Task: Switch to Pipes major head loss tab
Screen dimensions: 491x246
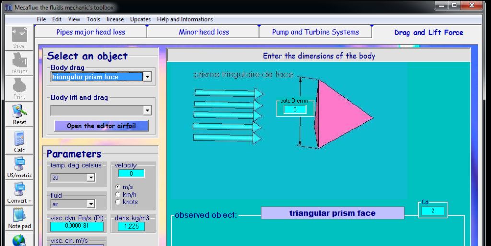Action: tap(91, 32)
